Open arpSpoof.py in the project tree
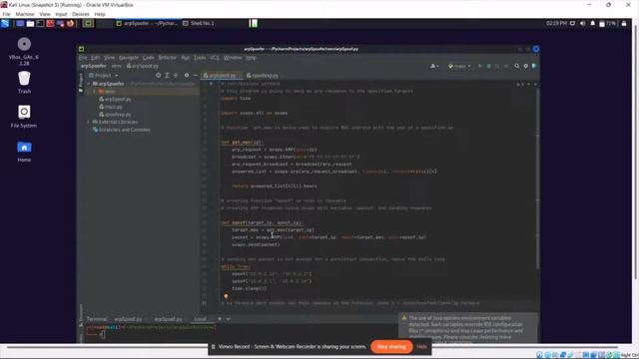 [115, 100]
